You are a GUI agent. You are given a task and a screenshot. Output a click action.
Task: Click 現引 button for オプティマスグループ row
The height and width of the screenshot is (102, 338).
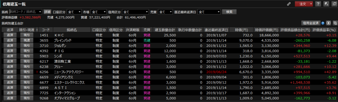coord(26,98)
